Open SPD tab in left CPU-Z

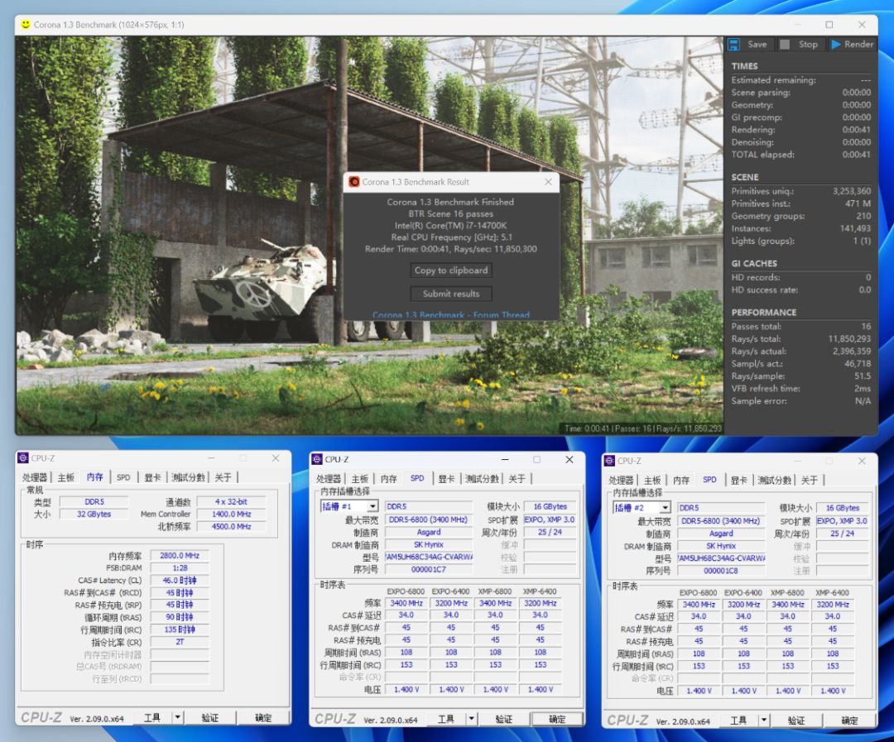click(123, 477)
